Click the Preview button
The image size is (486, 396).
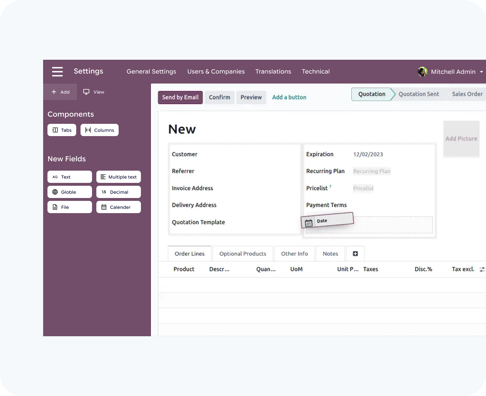251,97
